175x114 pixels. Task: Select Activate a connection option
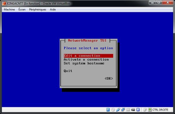point(86,59)
